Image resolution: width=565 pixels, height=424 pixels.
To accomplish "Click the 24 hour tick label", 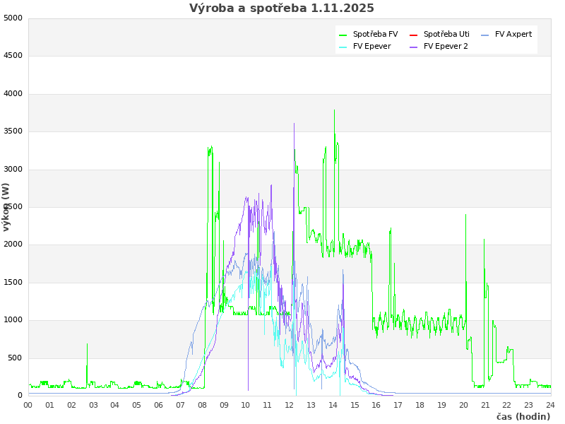I will coord(550,405).
